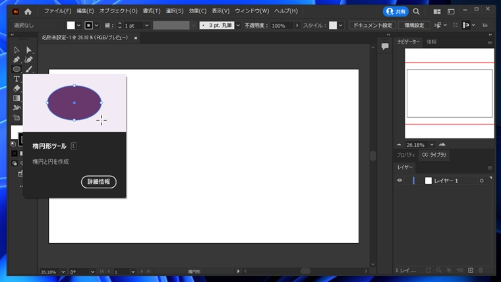Open the artboard number dropdown
Viewport: 501px width, 282px height.
click(133, 271)
